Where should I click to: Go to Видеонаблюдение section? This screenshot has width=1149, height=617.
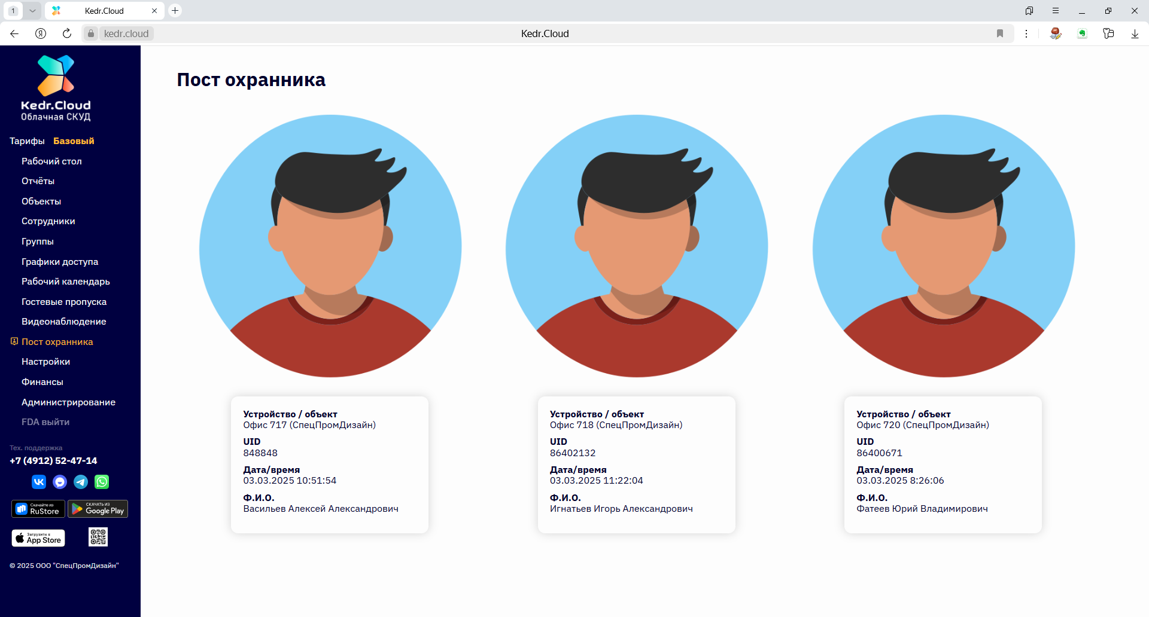64,322
